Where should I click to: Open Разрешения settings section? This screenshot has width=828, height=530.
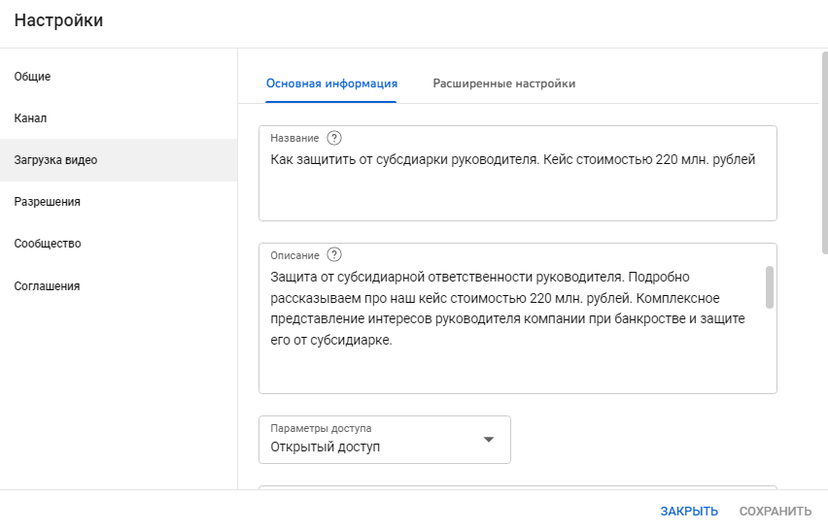(47, 202)
